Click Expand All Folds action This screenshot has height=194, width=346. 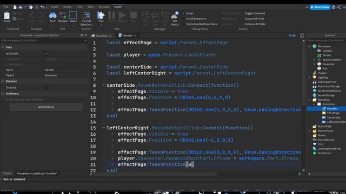pyautogui.click(x=254, y=19)
